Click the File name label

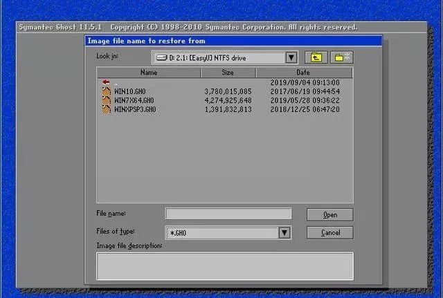point(111,214)
